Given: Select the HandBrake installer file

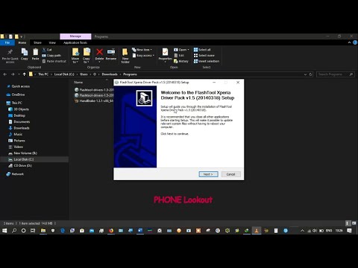Looking at the screenshot, I should click(x=94, y=100).
